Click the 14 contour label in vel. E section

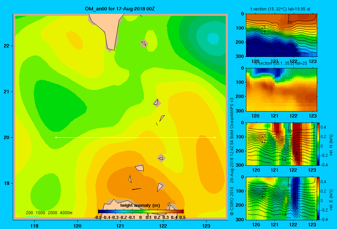(x=284, y=215)
